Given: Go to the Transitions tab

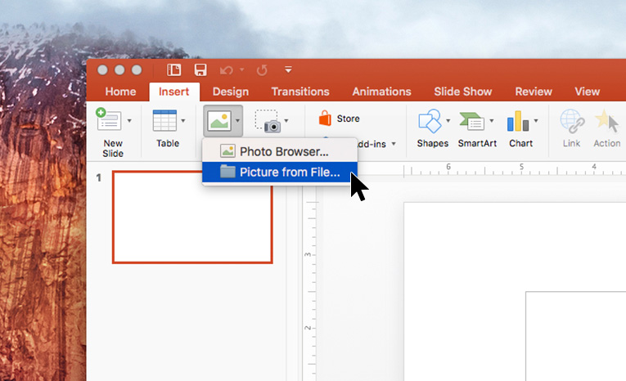Looking at the screenshot, I should [300, 92].
